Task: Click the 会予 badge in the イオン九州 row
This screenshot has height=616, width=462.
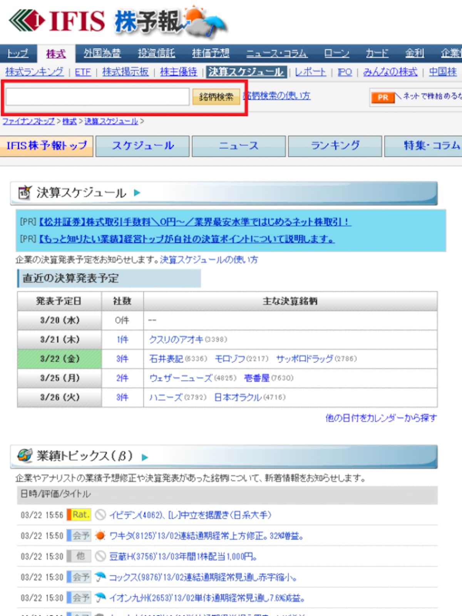Action: [79, 598]
